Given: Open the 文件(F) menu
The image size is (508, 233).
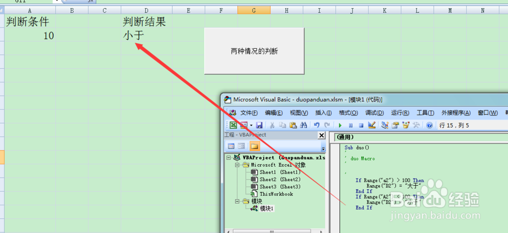Looking at the screenshot, I should [x=249, y=113].
